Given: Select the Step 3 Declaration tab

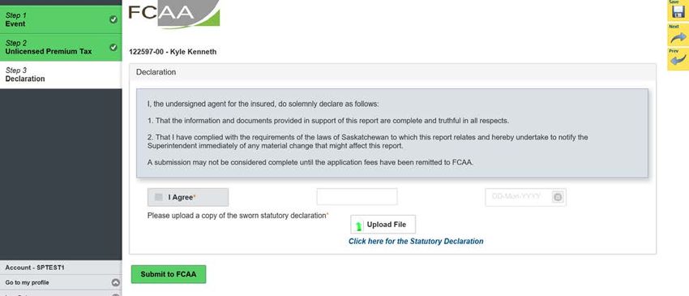Looking at the screenshot, I should (x=61, y=75).
